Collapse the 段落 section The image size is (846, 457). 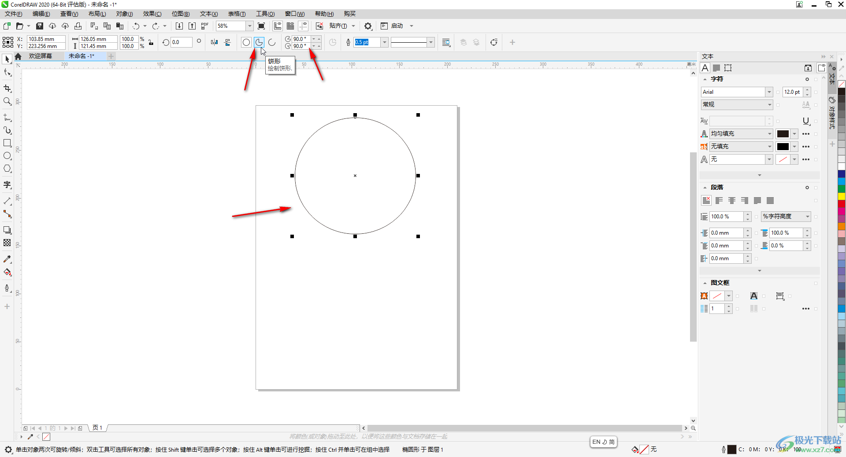coord(705,188)
